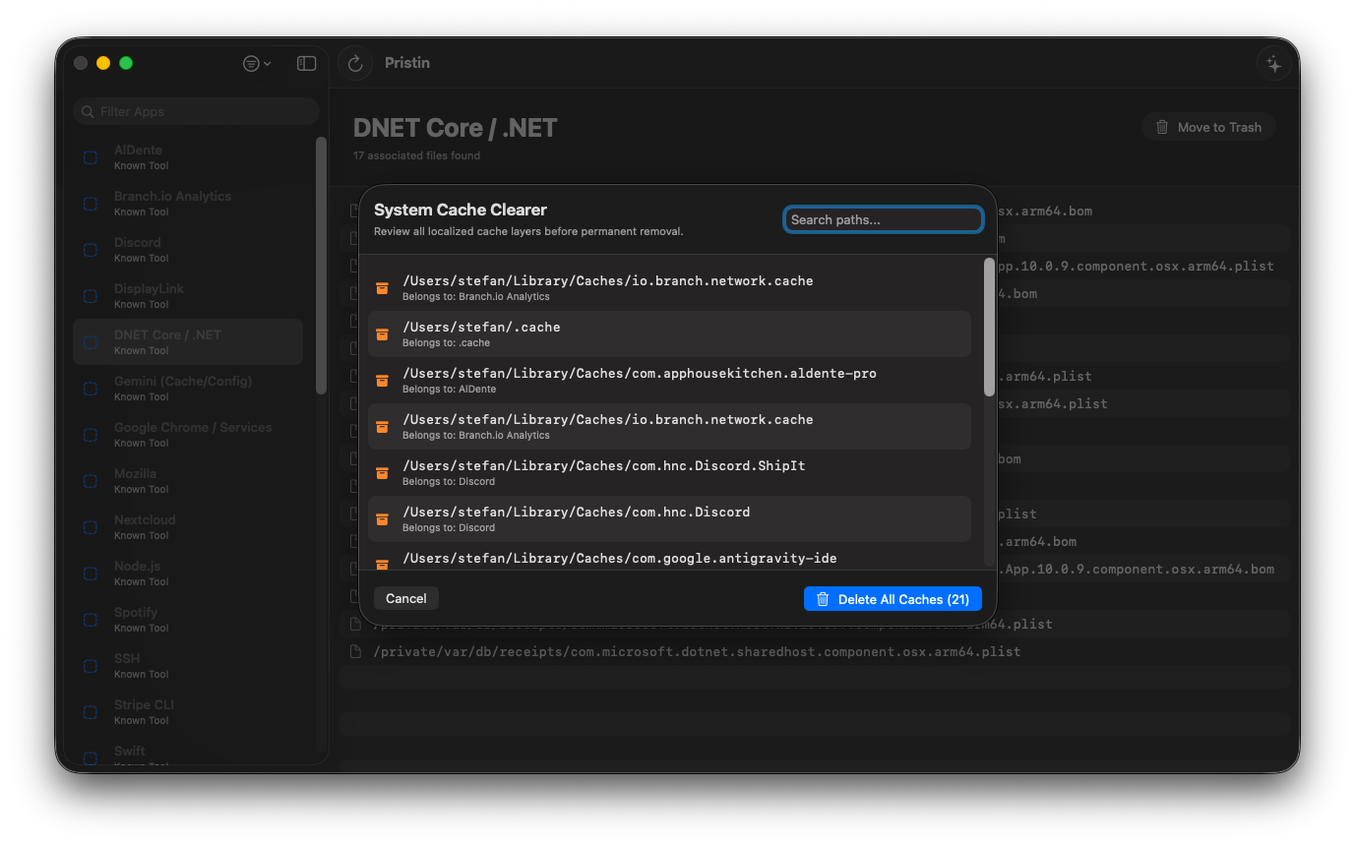The height and width of the screenshot is (846, 1355).
Task: Click the 'DNET Core / .NET' heading in the main pane
Action: 456,128
